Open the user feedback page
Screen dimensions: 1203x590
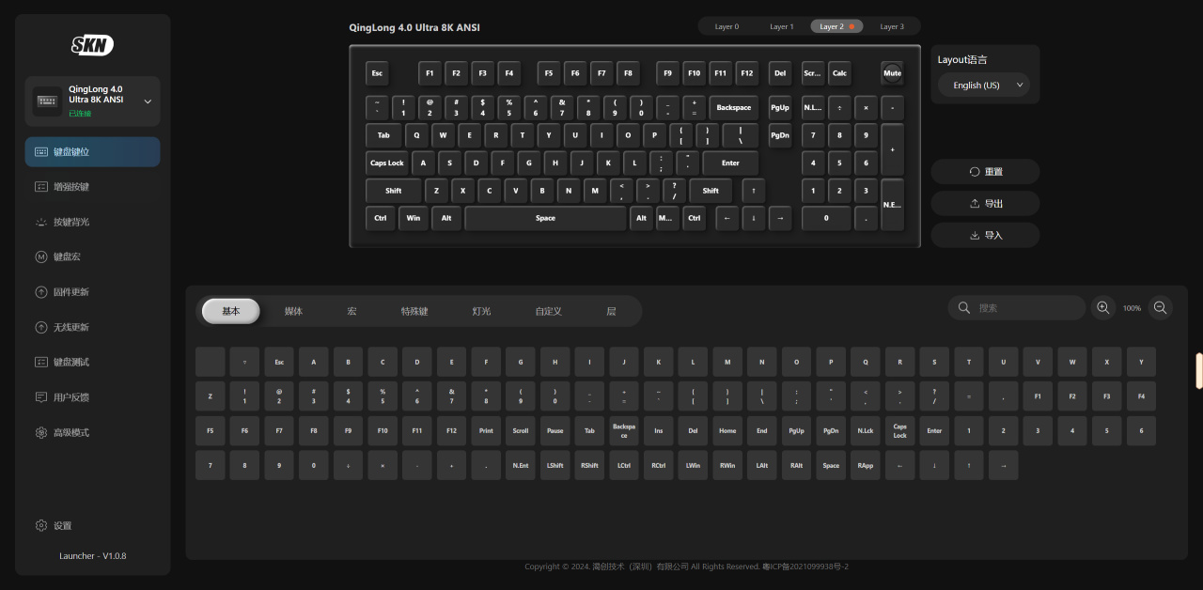92,397
